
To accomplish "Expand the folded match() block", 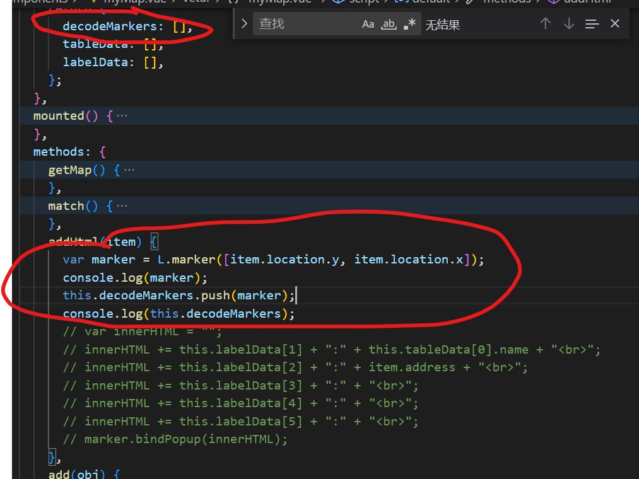I will [x=122, y=206].
